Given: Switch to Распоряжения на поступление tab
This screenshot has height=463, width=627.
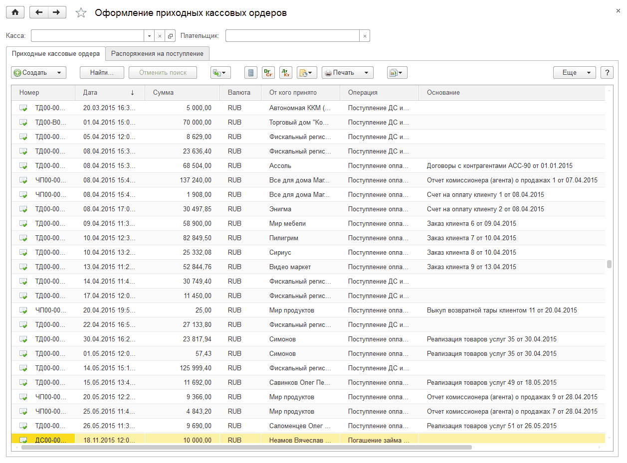Looking at the screenshot, I should click(157, 53).
